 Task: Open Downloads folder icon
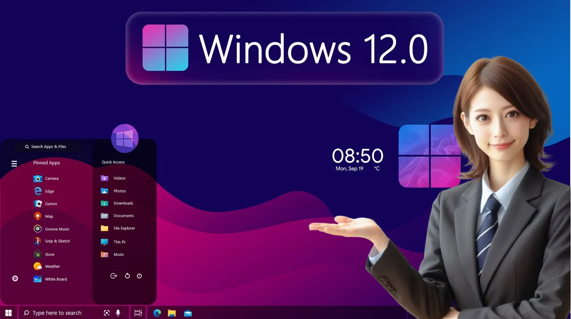click(x=105, y=203)
